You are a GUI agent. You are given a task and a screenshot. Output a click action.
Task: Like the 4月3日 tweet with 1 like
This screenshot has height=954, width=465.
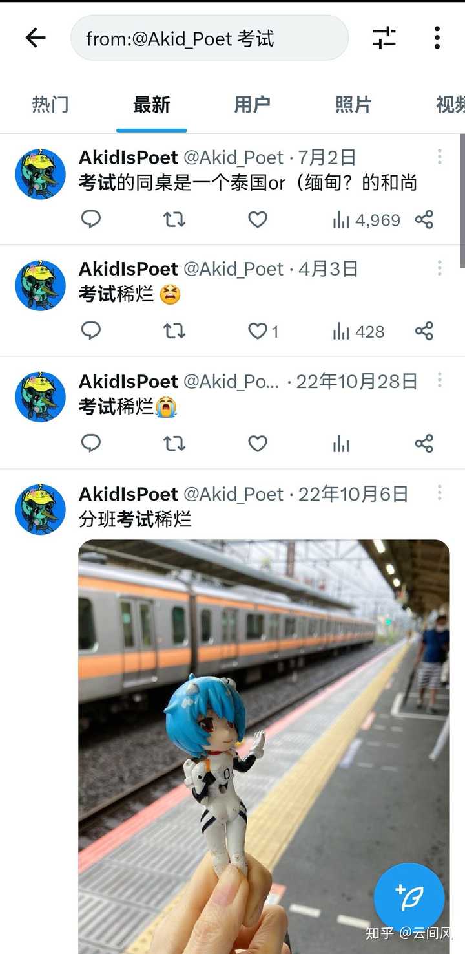[263, 332]
